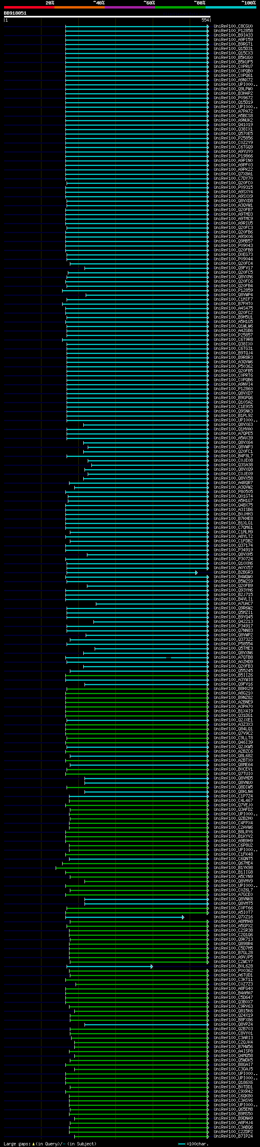Open hit UniRef100_Q41019
Image resolution: width=260 pixels, height=1147 pixels.
[x=233, y=125]
